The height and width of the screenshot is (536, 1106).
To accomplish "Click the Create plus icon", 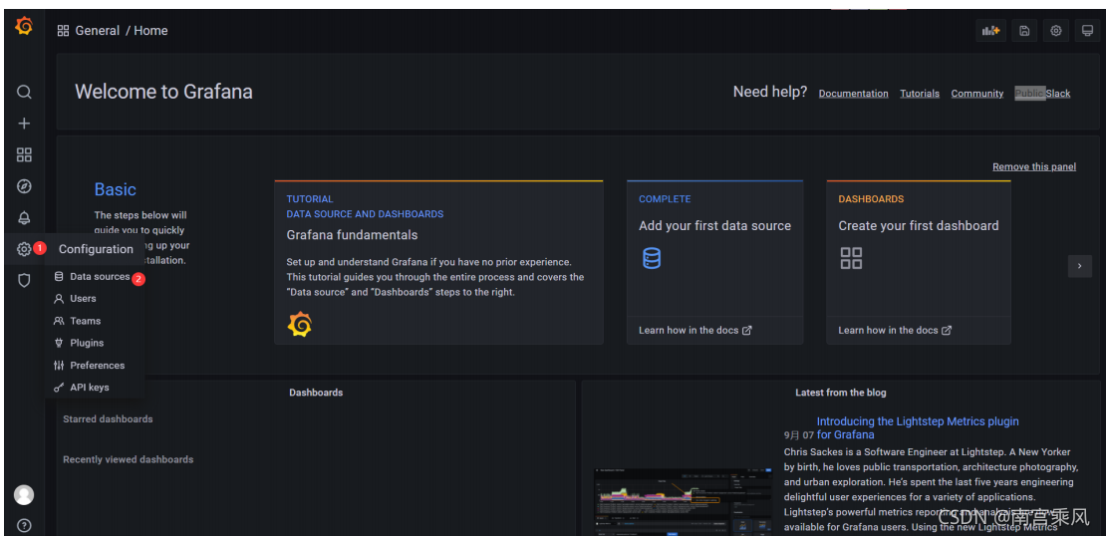I will point(24,124).
